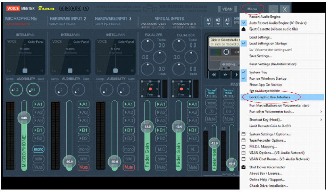Image resolution: width=326 pixels, height=193 pixels.
Task: Toggle EQ on A1 master bus
Action: click(x=211, y=111)
